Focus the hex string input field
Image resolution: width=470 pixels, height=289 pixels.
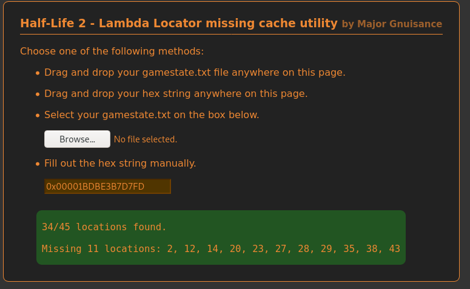coord(107,187)
